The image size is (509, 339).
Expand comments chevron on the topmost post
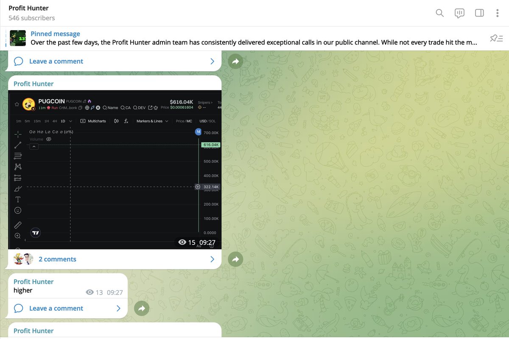coord(213,61)
